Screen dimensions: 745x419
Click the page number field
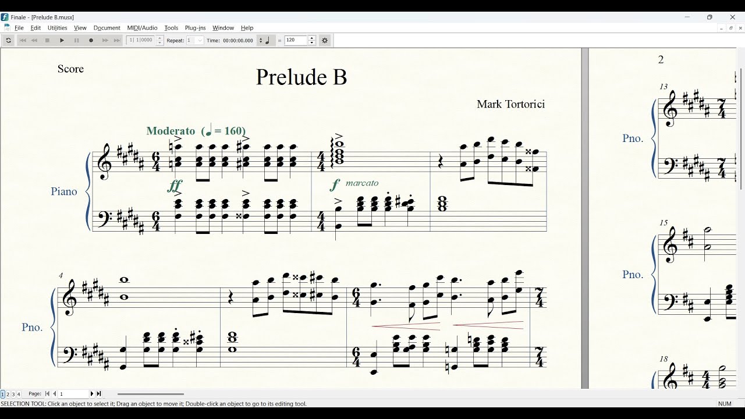pyautogui.click(x=73, y=394)
